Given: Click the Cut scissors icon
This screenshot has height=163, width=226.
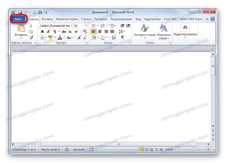Looking at the screenshot, I should tap(31, 26).
